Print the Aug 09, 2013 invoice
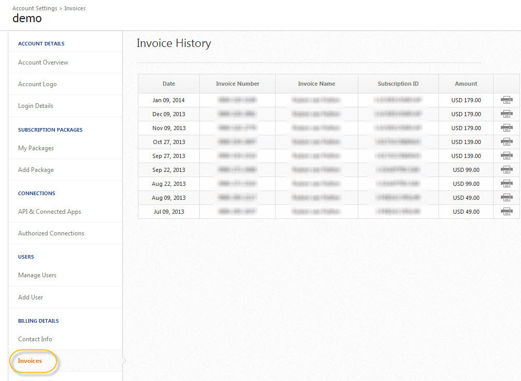This screenshot has width=521, height=381. 507,198
